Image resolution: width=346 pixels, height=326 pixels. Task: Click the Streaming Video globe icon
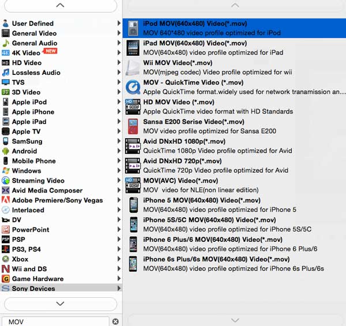pos(6,180)
